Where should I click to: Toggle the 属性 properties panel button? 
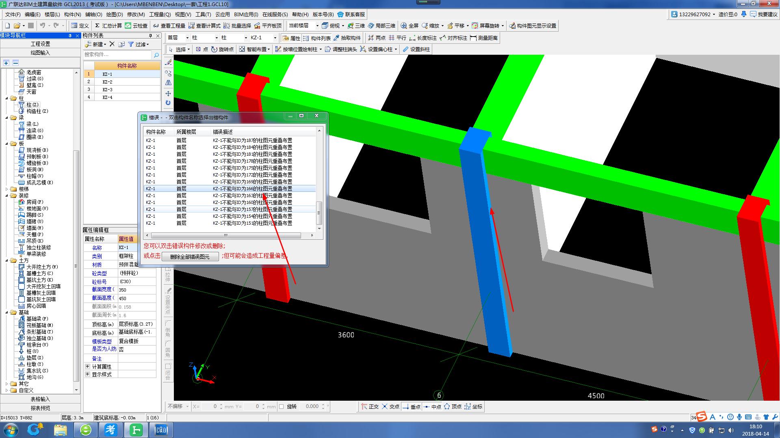pyautogui.click(x=291, y=38)
